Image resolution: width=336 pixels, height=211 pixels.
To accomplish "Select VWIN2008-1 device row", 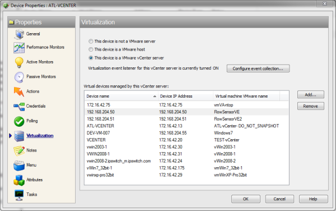I will [x=186, y=154].
